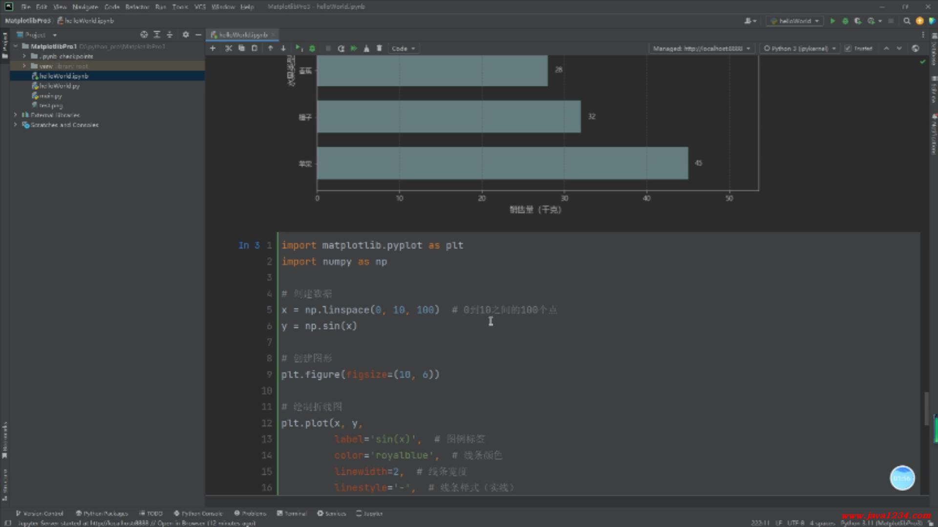Select main.py in project tree
This screenshot has width=938, height=527.
[50, 96]
